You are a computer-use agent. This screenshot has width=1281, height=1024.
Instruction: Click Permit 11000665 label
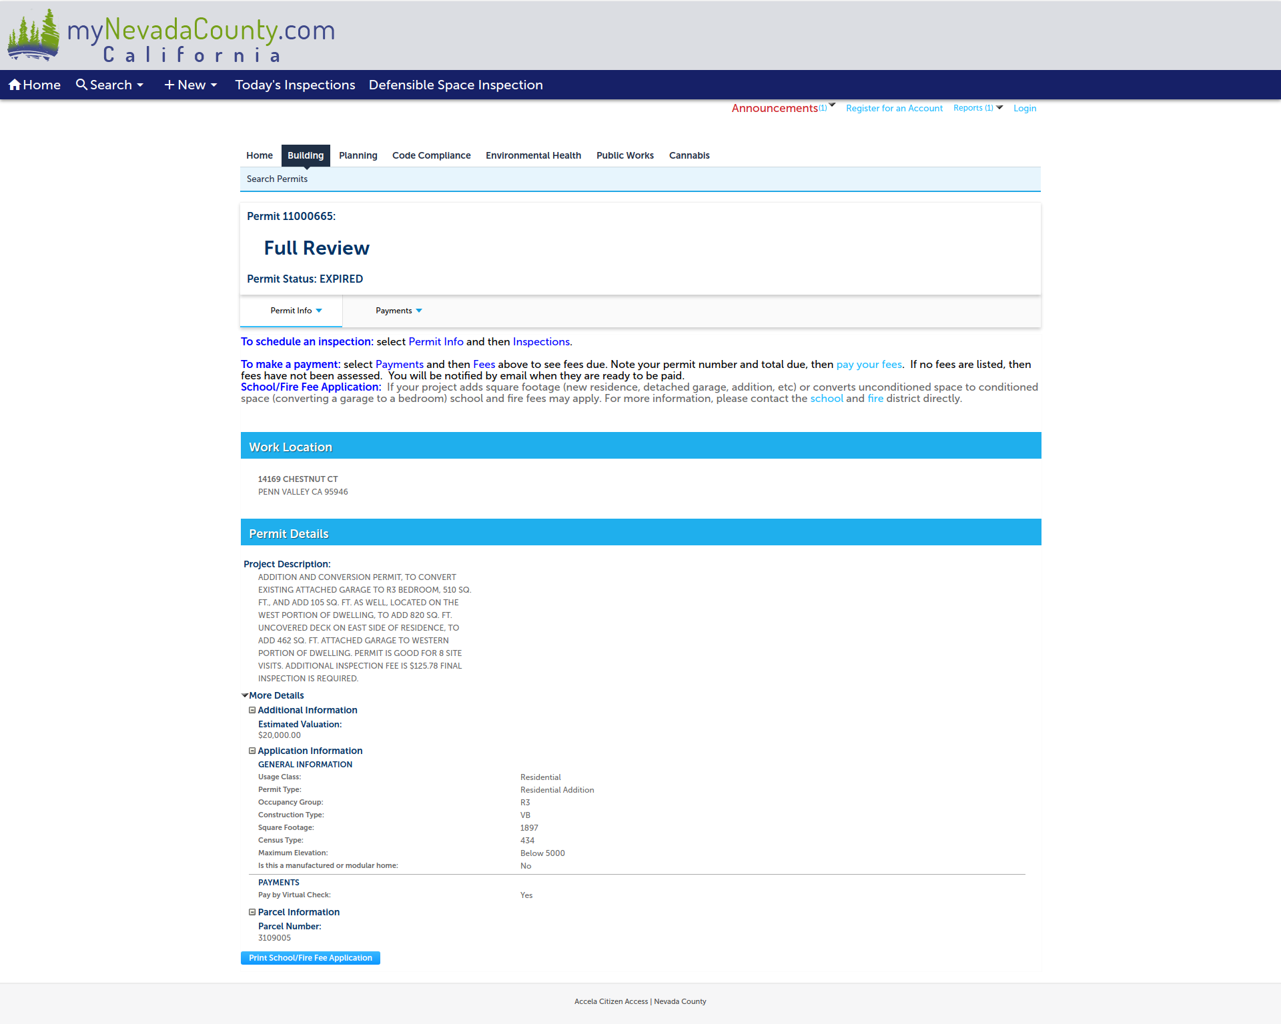(291, 216)
